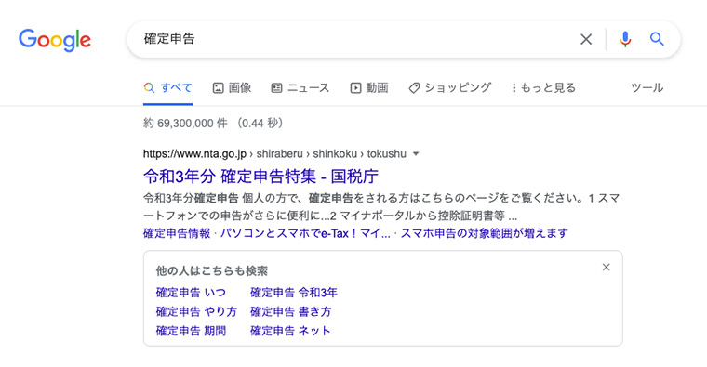Open the パソコンとスマホでe-Tax！マイ... sitelink
Screen dimensions: 707x367
tap(305, 233)
